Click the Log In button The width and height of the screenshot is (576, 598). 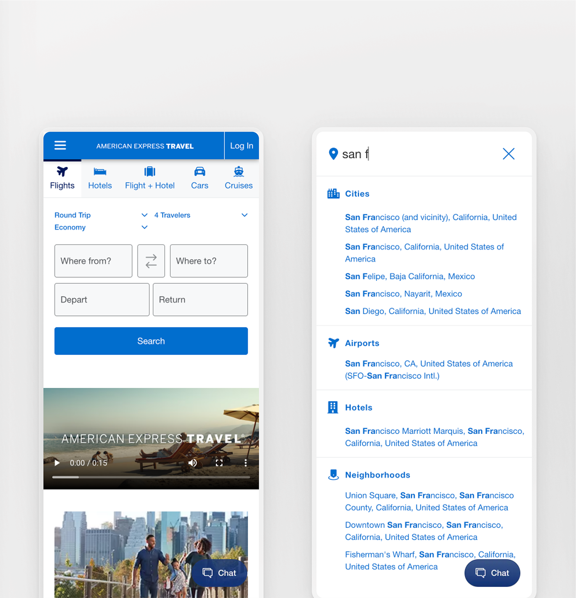pos(242,146)
